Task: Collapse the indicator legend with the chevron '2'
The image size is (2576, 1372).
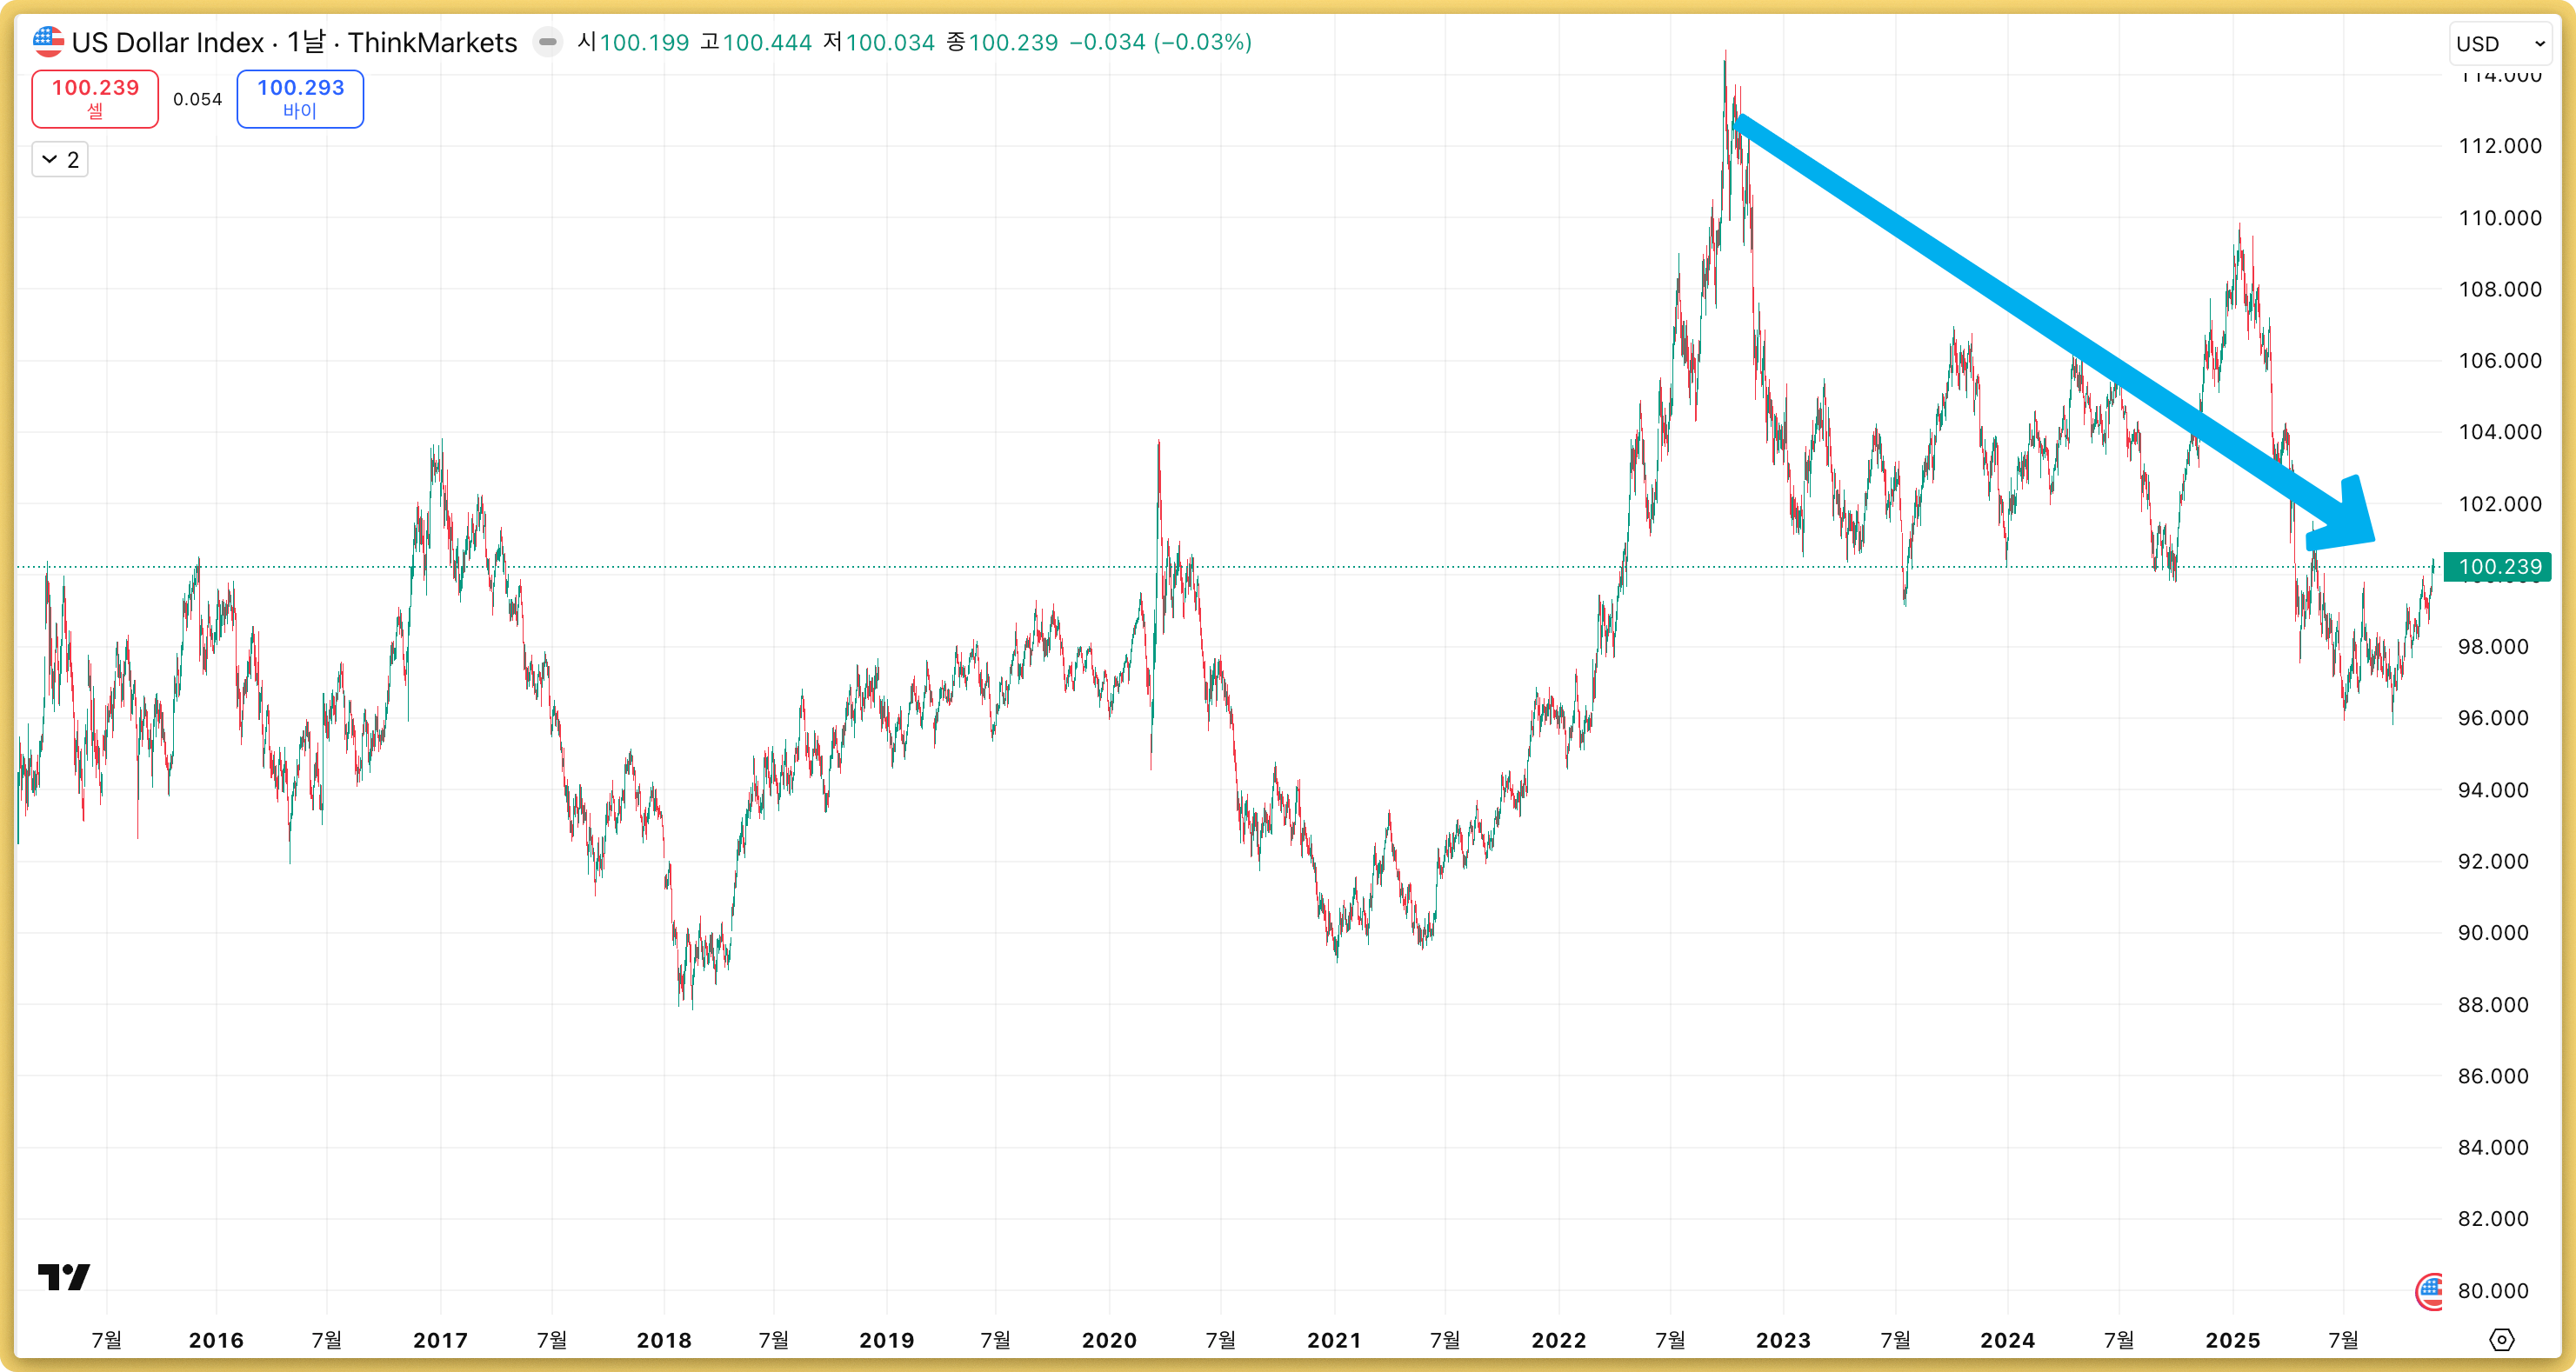Action: tap(60, 160)
